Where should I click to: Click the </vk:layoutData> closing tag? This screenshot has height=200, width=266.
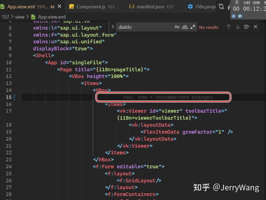[153, 139]
